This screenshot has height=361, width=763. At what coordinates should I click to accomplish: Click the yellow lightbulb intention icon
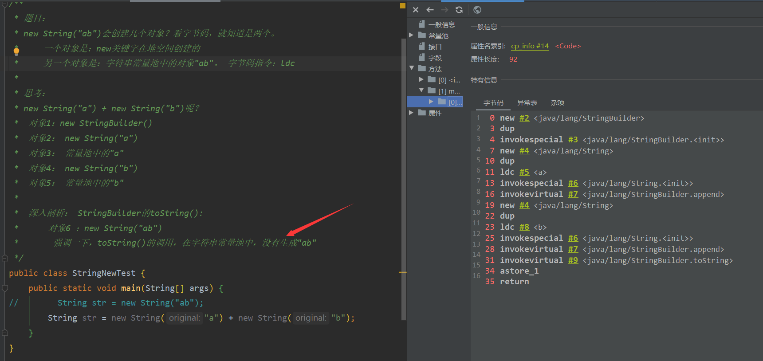(16, 51)
